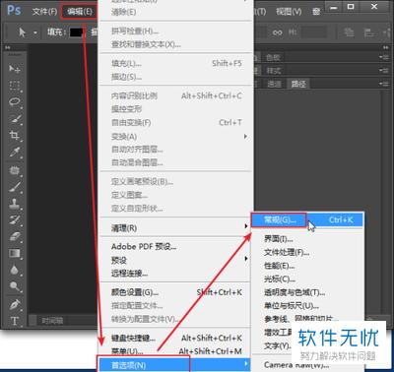Expand the 预设 submenu arrow
The height and width of the screenshot is (372, 394).
pos(245,259)
